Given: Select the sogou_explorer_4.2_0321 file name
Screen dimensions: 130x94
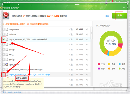Looking at the screenshot, I should [x=28, y=39].
